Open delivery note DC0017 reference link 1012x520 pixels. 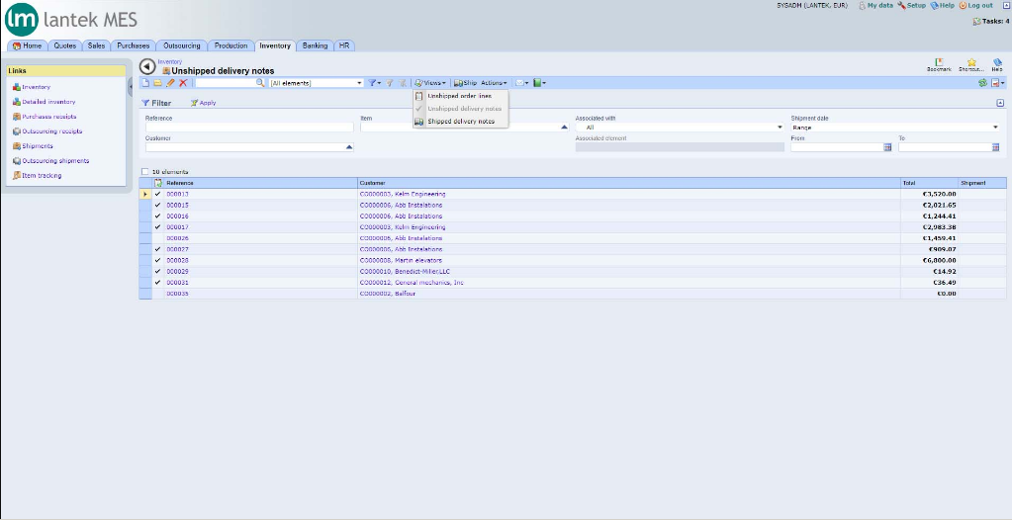click(x=177, y=227)
